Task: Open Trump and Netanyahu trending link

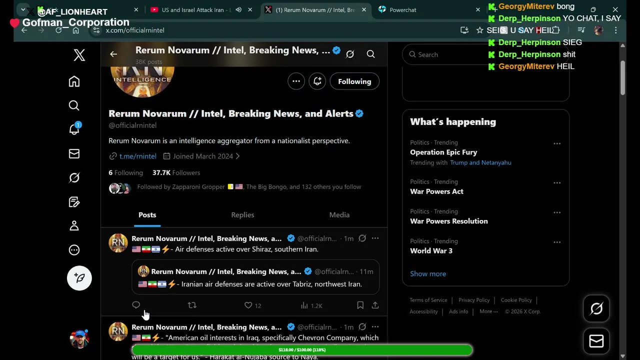Action: (480, 162)
